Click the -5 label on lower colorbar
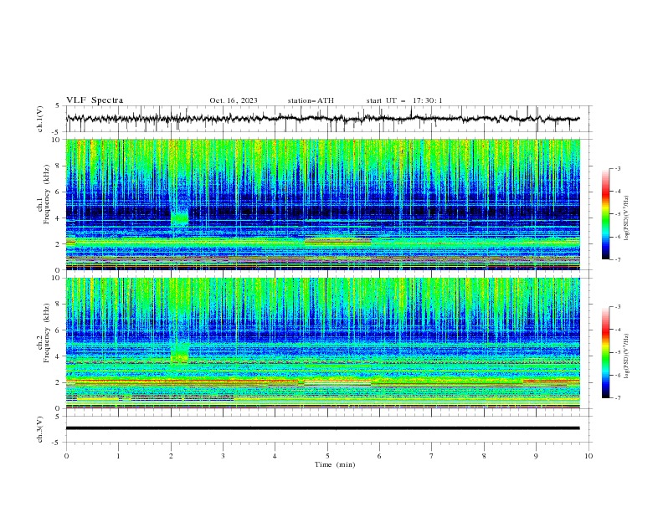The height and width of the screenshot is (512, 663). click(x=617, y=352)
